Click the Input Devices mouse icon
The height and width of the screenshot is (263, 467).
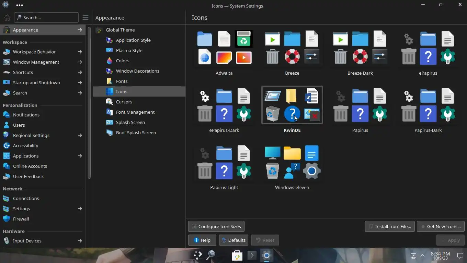click(7, 241)
